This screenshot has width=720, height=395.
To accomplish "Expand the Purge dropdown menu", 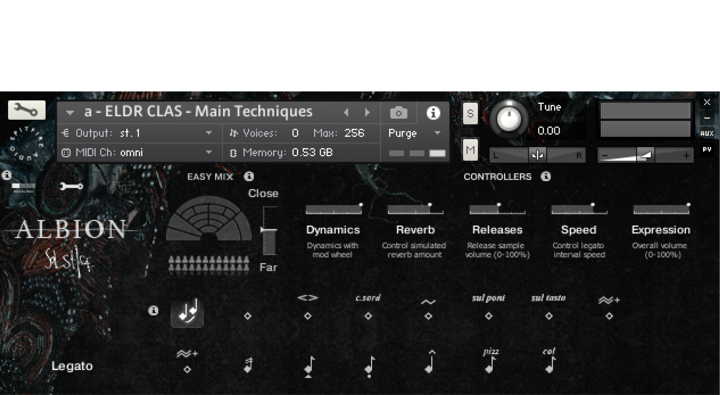I will pyautogui.click(x=437, y=133).
